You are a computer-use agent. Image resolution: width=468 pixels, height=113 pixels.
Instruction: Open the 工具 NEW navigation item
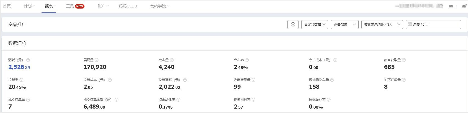pyautogui.click(x=75, y=6)
